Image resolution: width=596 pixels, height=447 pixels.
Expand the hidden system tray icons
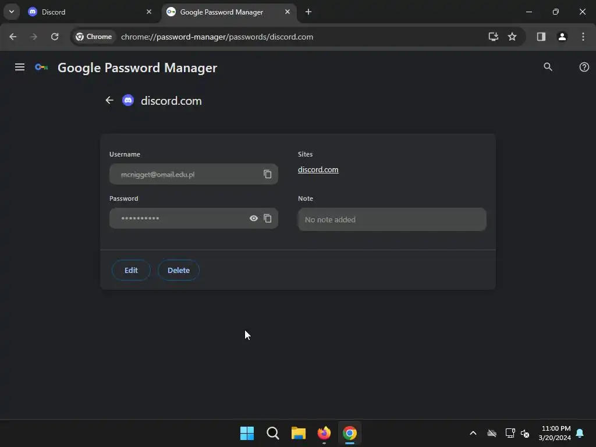pyautogui.click(x=473, y=433)
